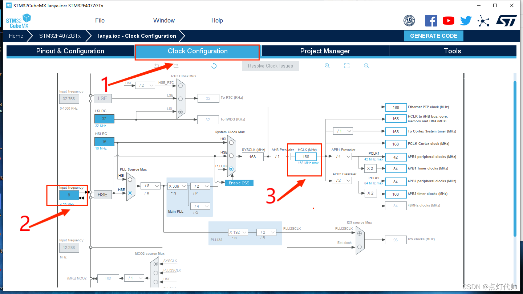The height and width of the screenshot is (294, 523).
Task: Open the HSE_RTC divider dropdown (/2)
Action: pyautogui.click(x=145, y=85)
